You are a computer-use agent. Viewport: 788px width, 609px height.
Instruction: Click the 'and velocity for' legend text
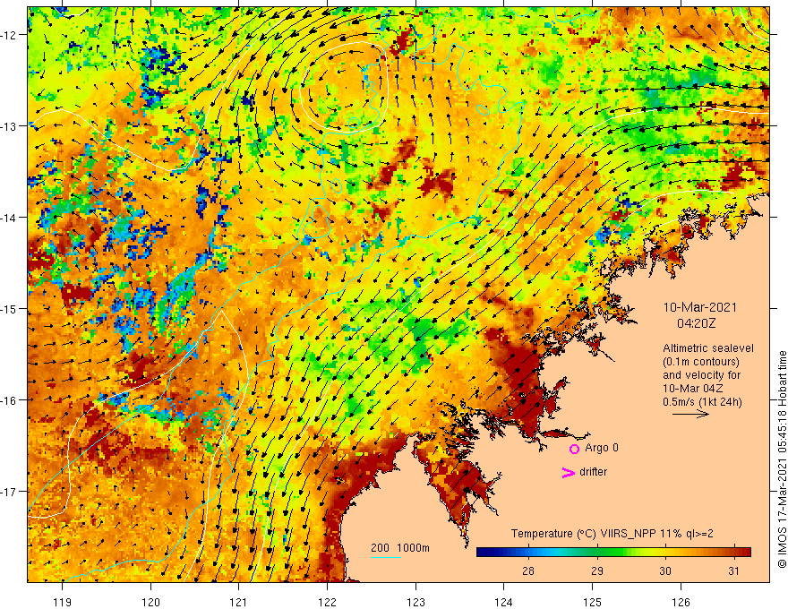(x=701, y=375)
